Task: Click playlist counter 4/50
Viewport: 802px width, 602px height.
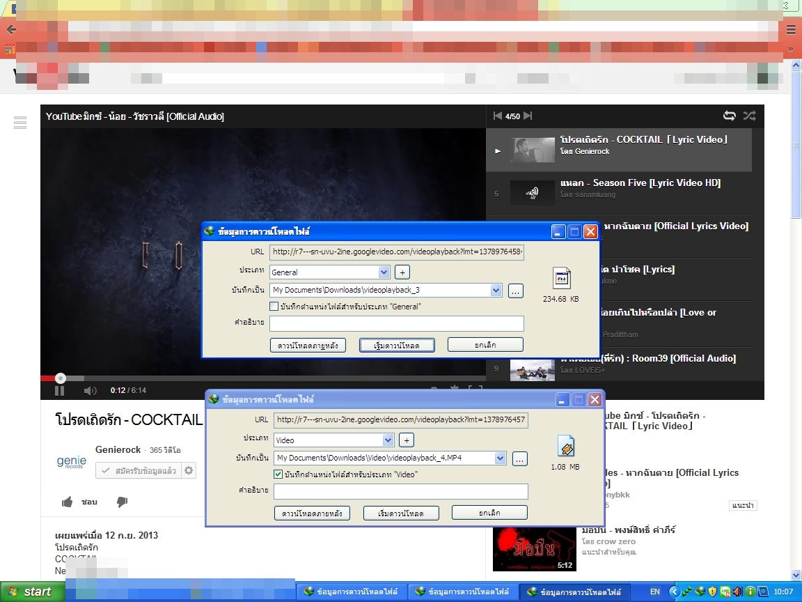Action: [x=512, y=116]
